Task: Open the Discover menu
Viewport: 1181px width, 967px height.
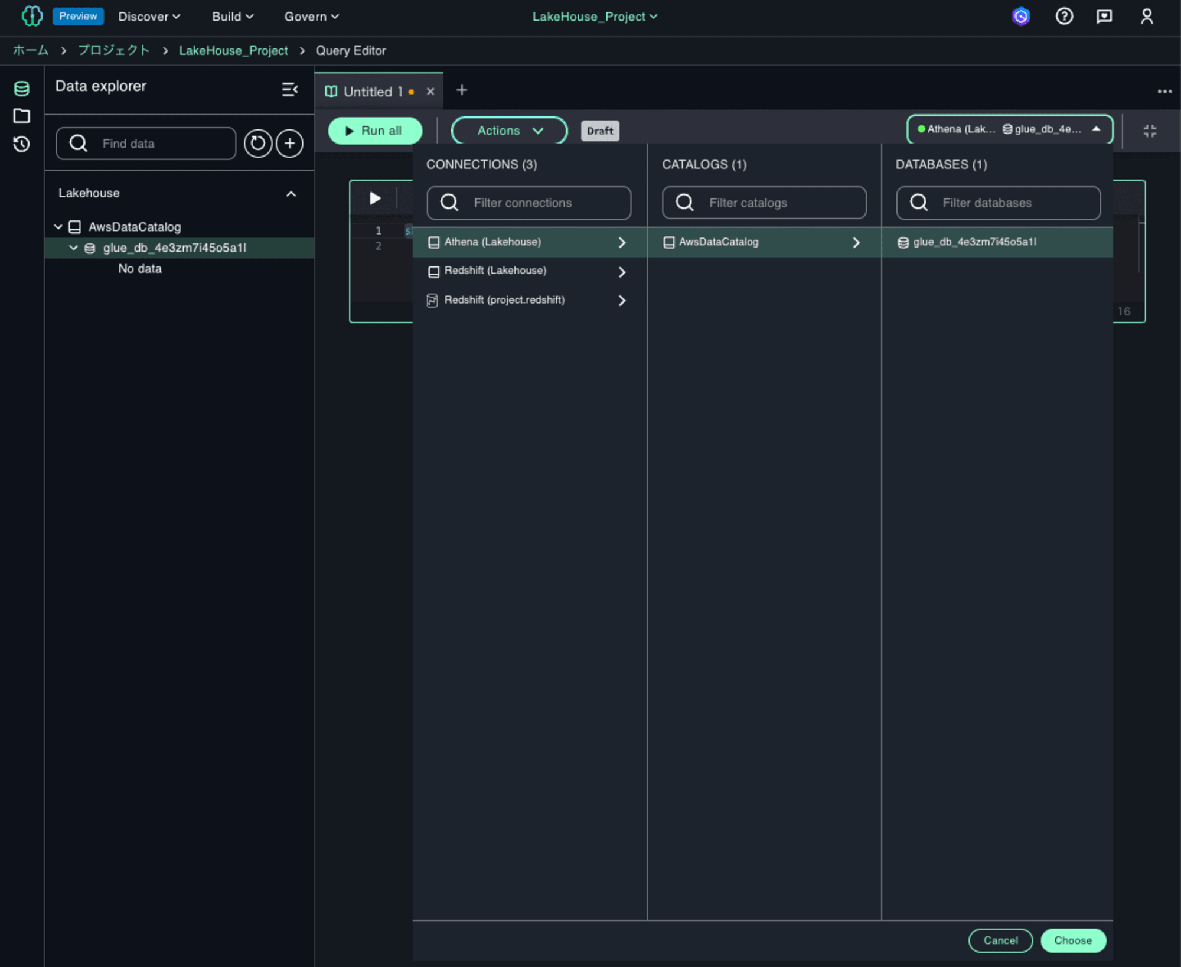Action: [149, 17]
